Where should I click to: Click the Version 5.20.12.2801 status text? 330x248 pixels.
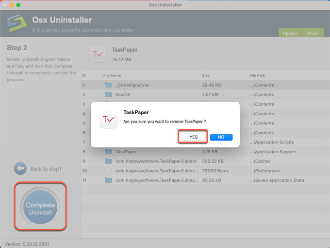tap(27, 244)
